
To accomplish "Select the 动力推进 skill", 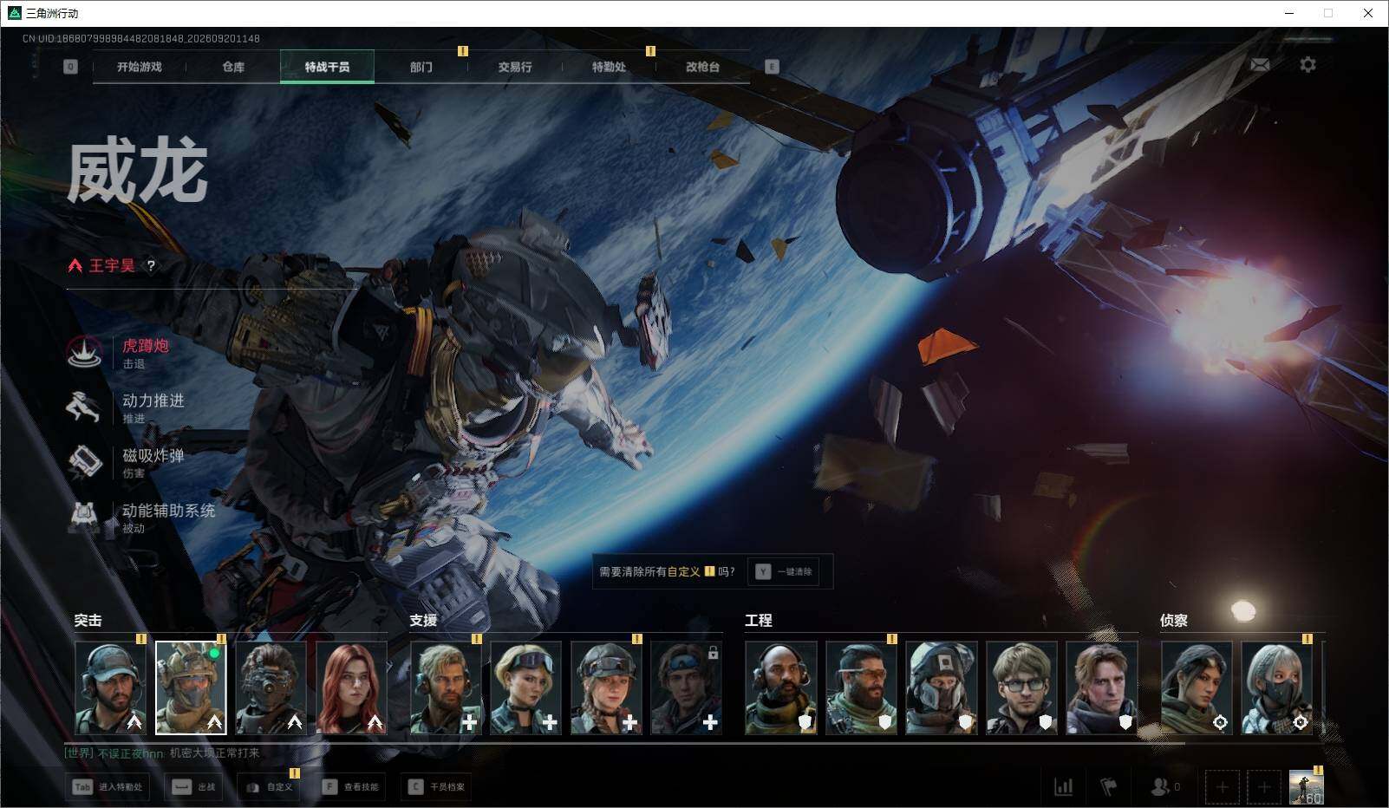I will [127, 407].
